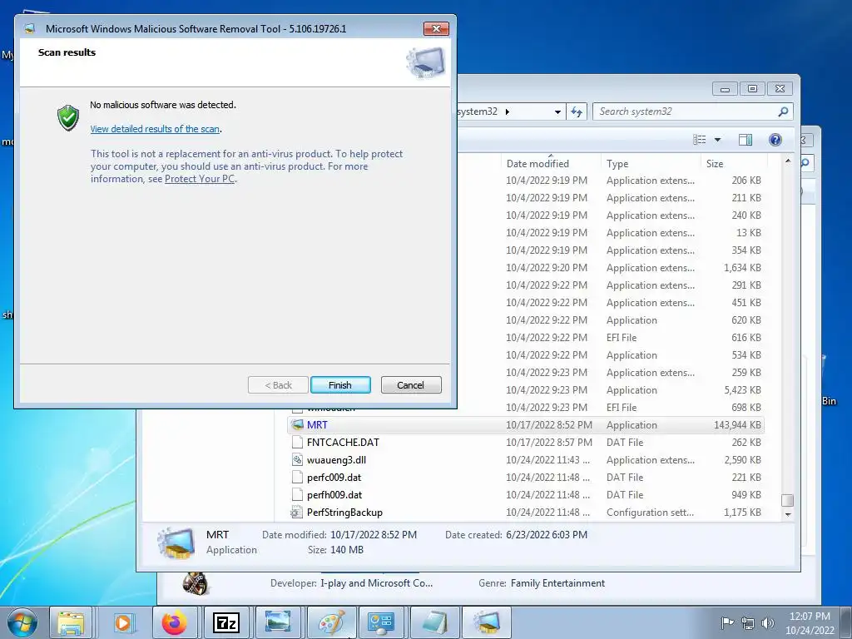The width and height of the screenshot is (852, 639).
Task: Open the control panel taskbar icon
Action: click(x=381, y=622)
